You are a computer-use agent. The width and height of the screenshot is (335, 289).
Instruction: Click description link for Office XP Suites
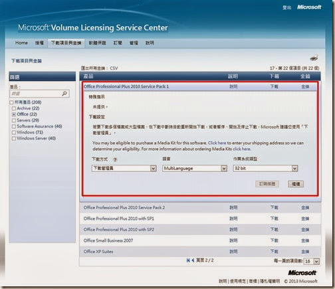pos(233,252)
